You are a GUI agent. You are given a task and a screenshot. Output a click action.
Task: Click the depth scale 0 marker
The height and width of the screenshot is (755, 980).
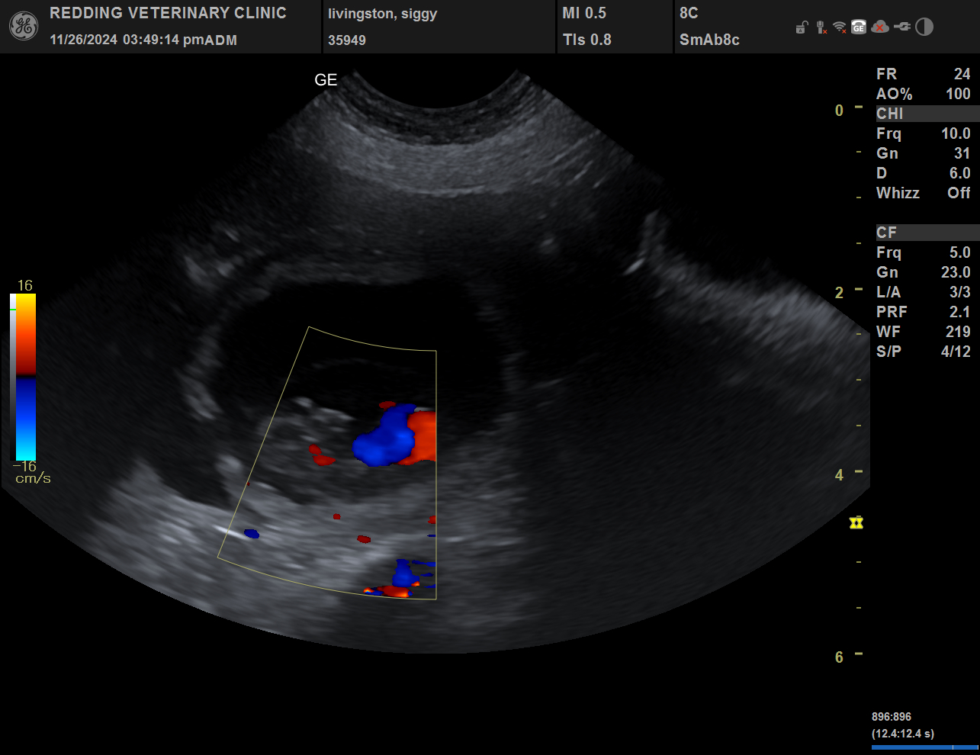tap(839, 111)
